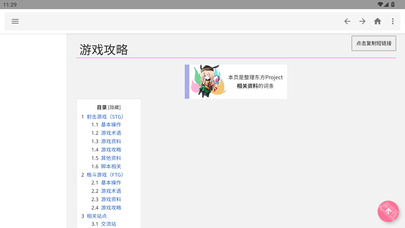Open the hamburger navigation menu
The width and height of the screenshot is (405, 228).
click(x=15, y=21)
